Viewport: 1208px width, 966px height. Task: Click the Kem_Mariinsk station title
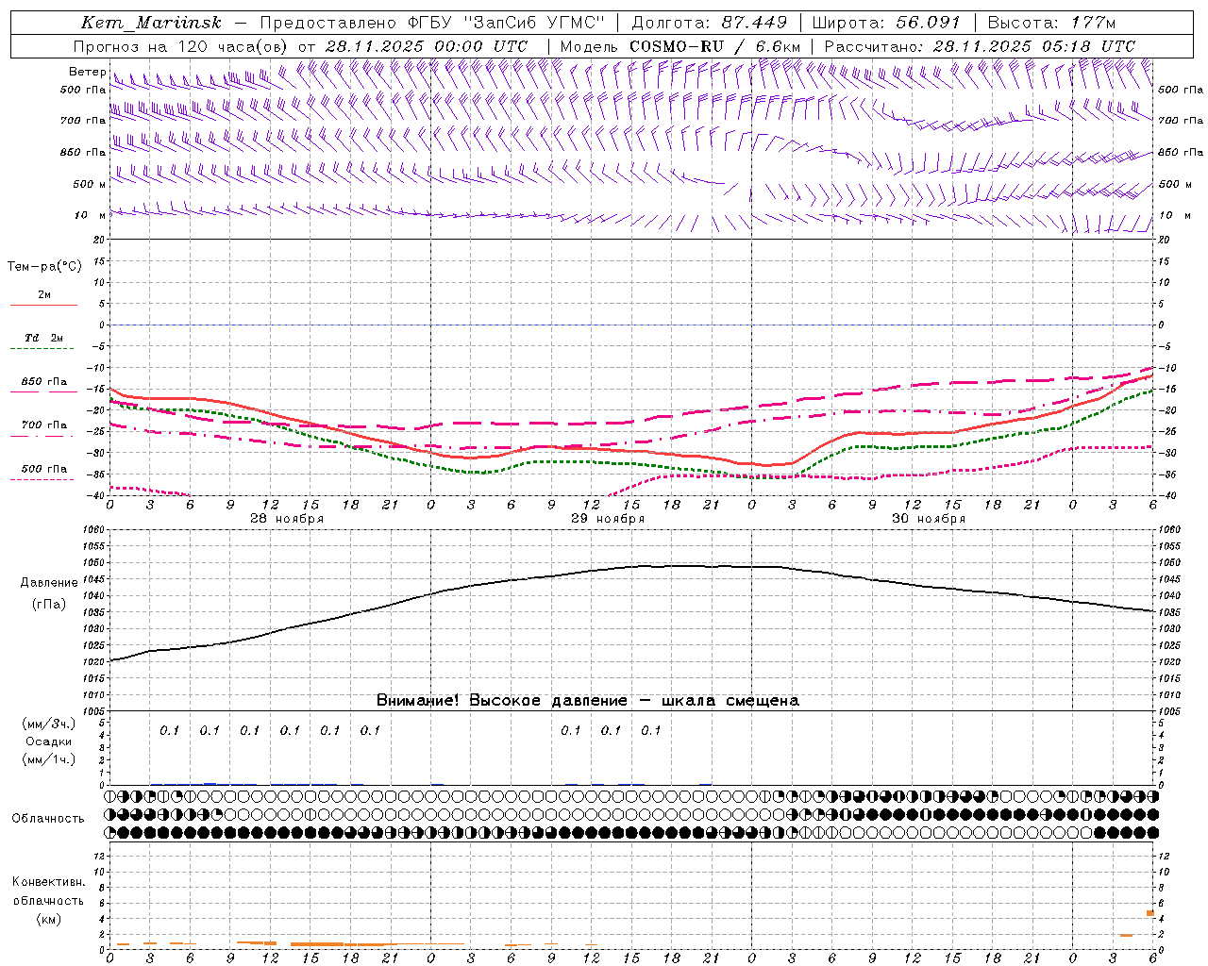[x=151, y=23]
